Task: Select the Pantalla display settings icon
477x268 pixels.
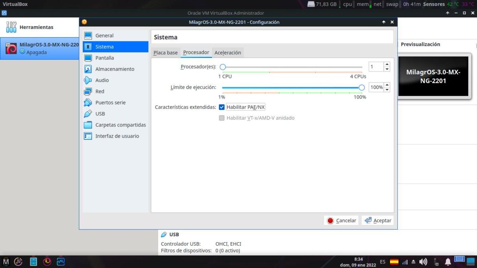Action: (x=88, y=58)
